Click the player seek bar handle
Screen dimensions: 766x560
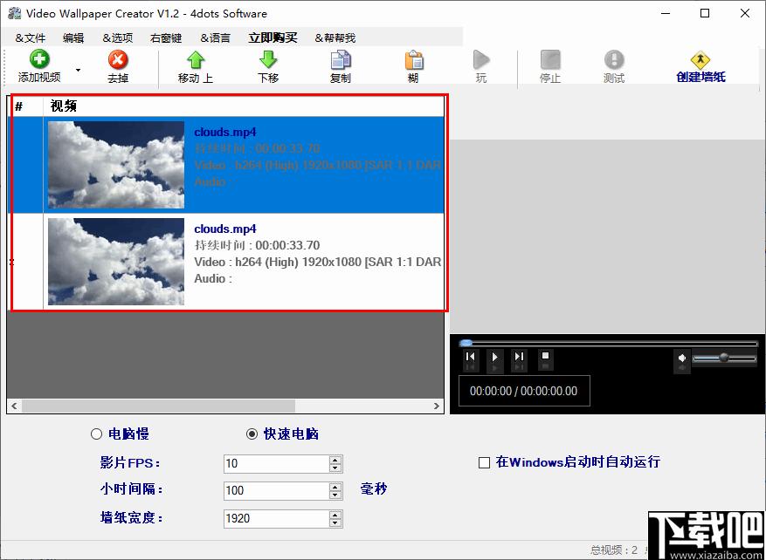click(x=466, y=343)
